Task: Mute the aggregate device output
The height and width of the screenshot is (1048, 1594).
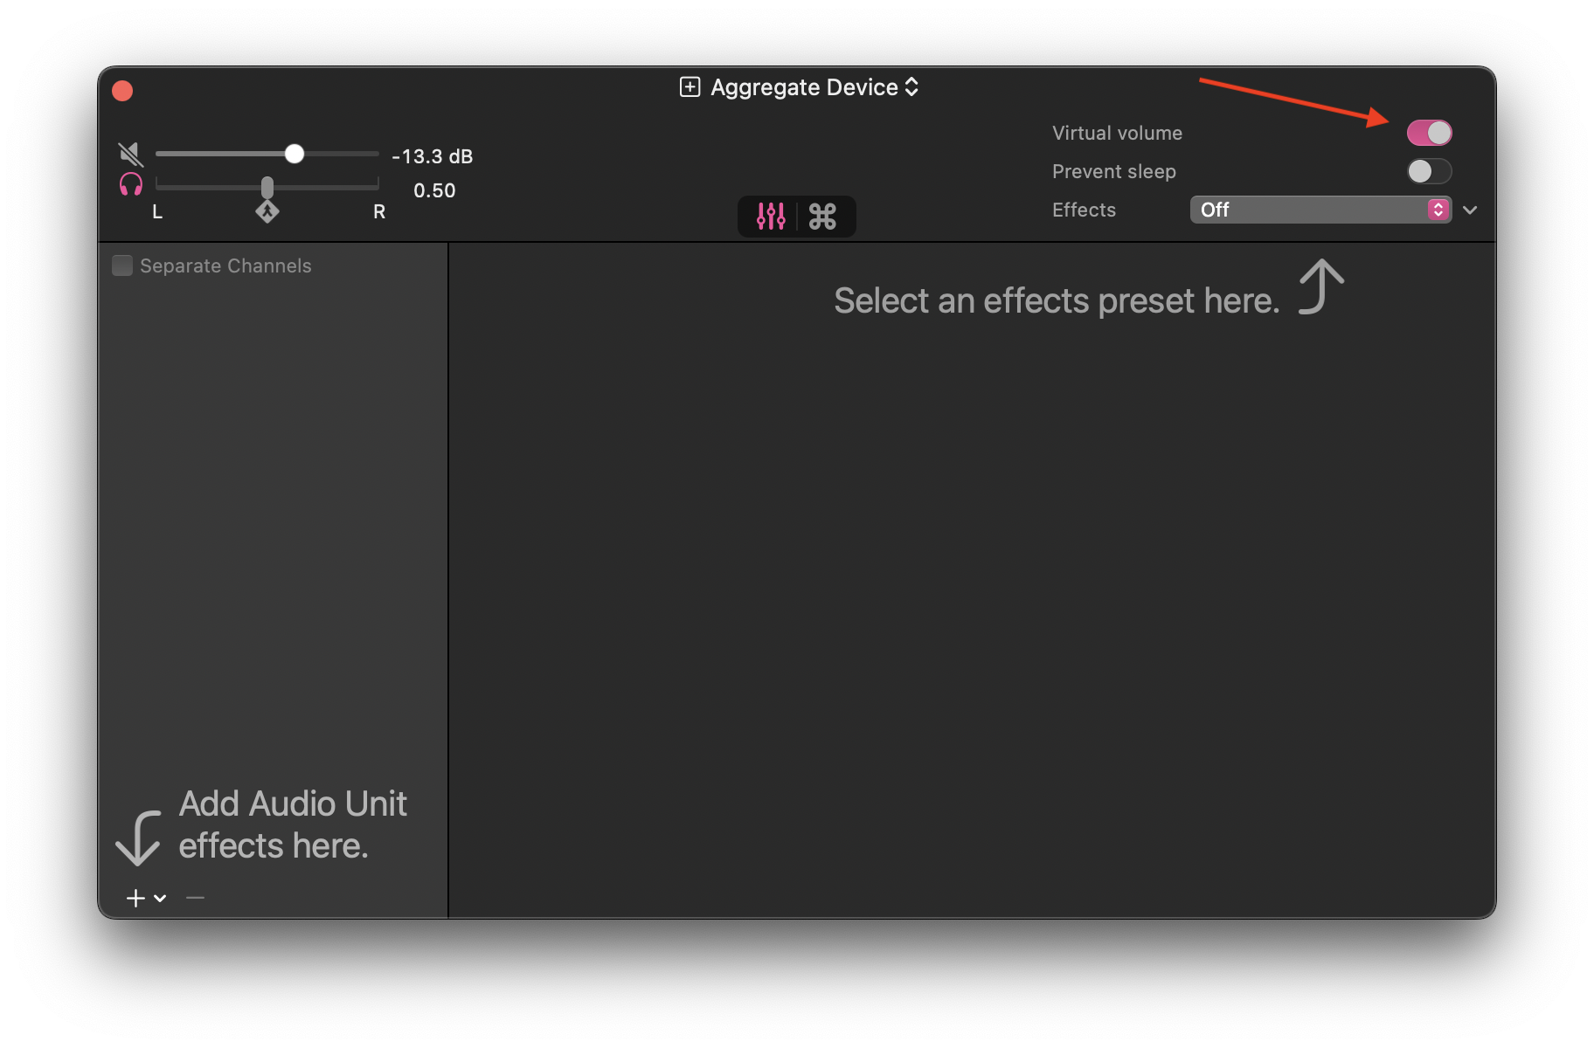Action: (x=130, y=153)
